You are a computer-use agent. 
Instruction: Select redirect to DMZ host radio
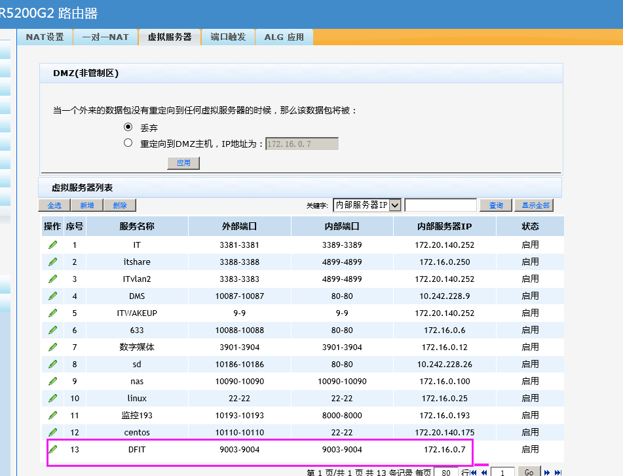coord(128,142)
